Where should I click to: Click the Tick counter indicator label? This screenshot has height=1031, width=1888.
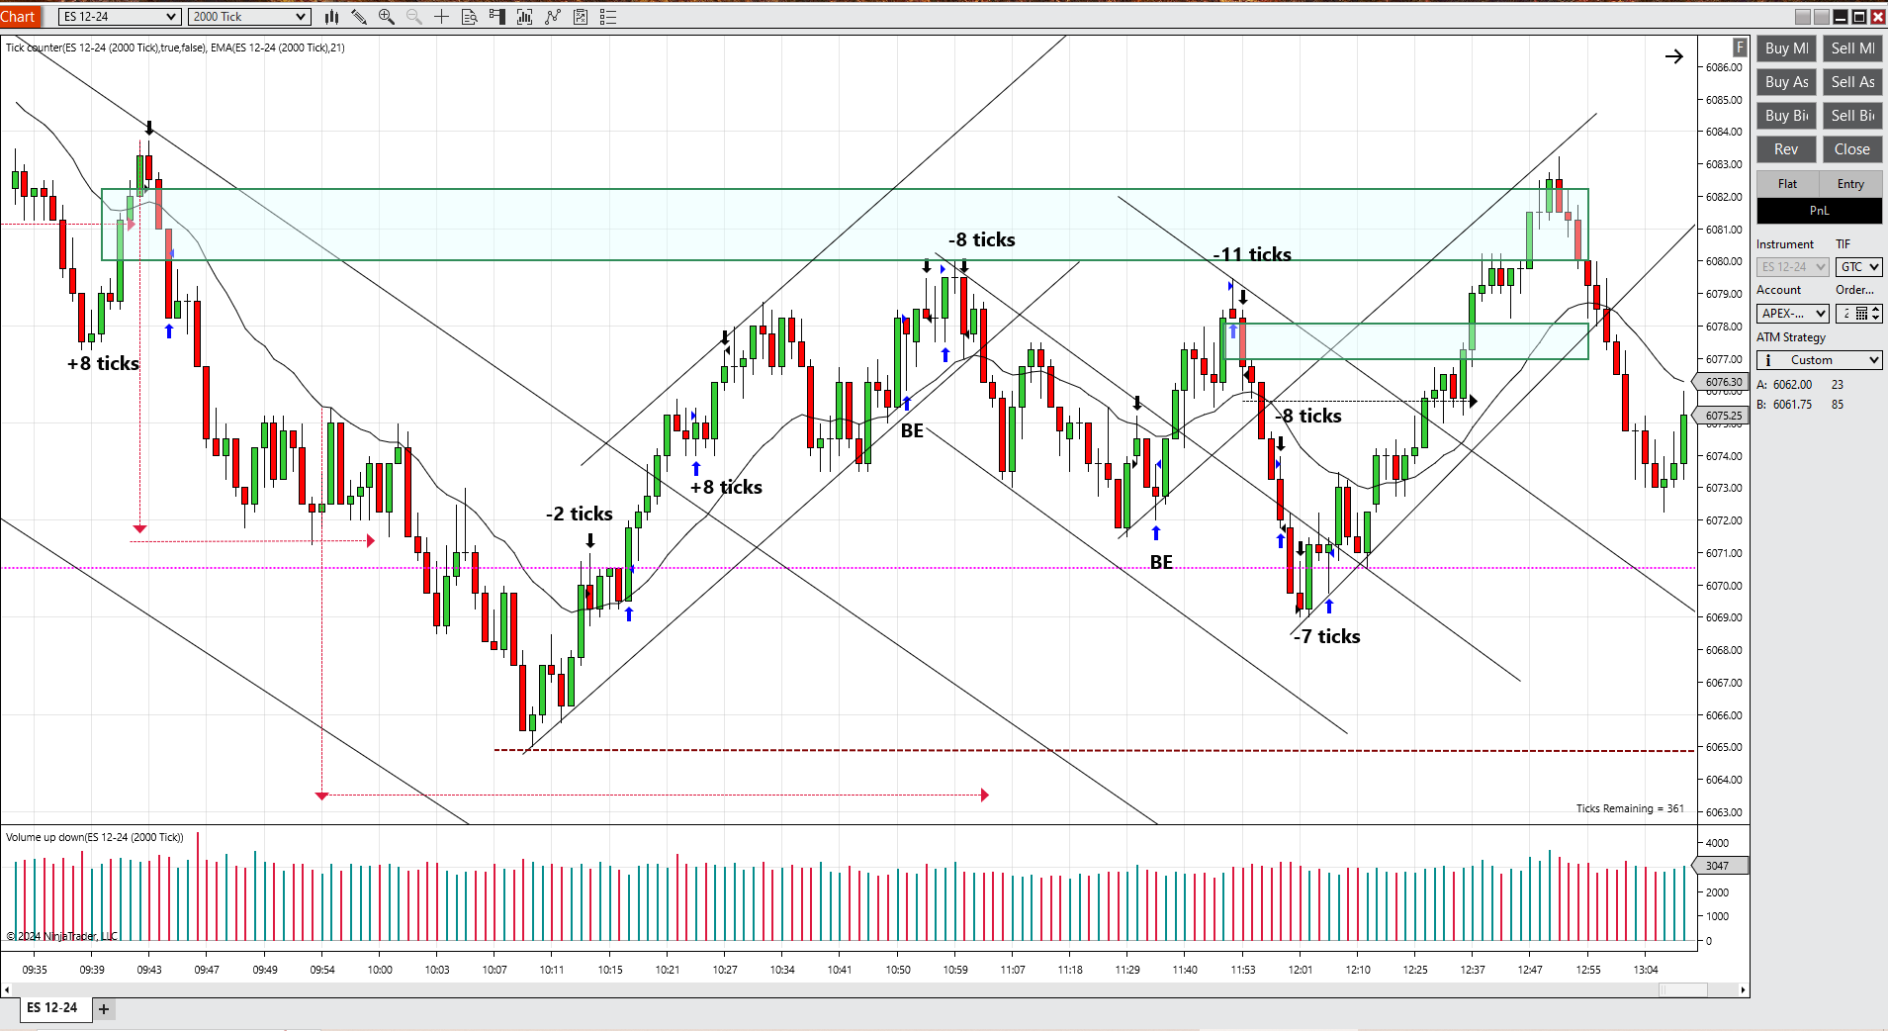click(175, 47)
